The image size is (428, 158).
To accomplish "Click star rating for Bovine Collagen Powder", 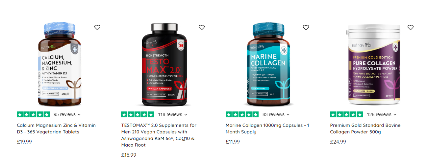I will (x=346, y=114).
